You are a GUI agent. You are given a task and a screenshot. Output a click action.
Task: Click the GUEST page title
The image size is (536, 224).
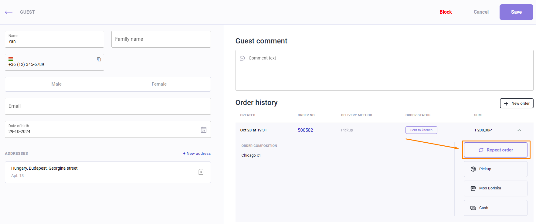point(27,12)
